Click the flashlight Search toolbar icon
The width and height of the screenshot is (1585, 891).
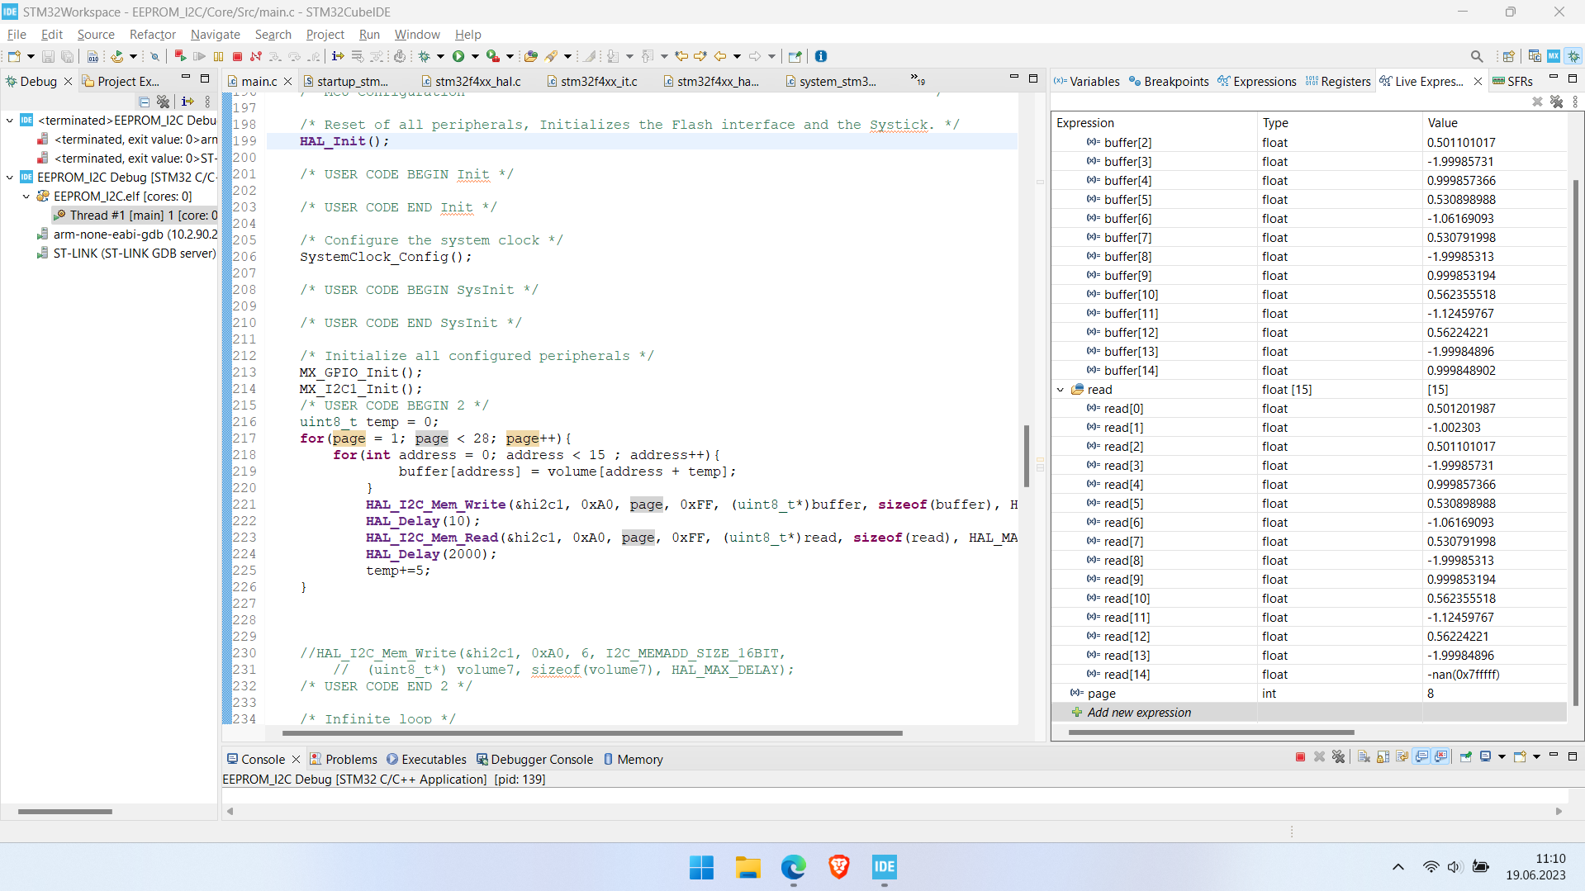tap(551, 56)
